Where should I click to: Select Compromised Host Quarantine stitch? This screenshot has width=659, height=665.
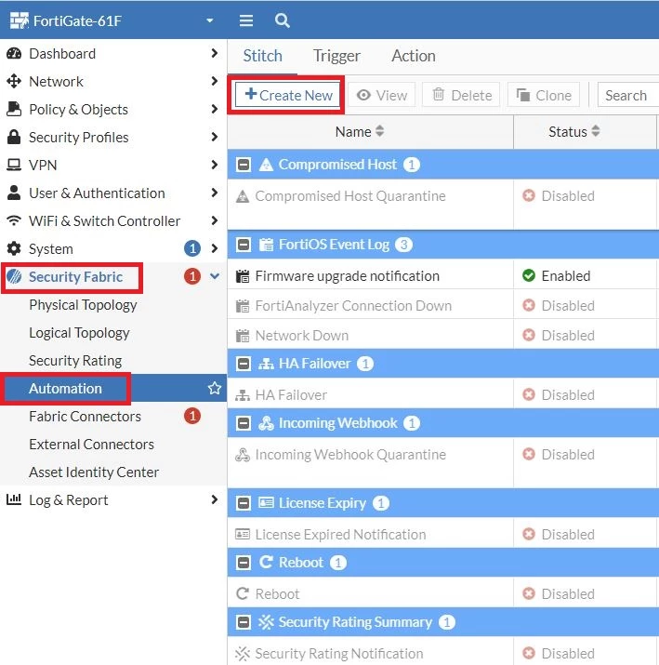pyautogui.click(x=350, y=196)
